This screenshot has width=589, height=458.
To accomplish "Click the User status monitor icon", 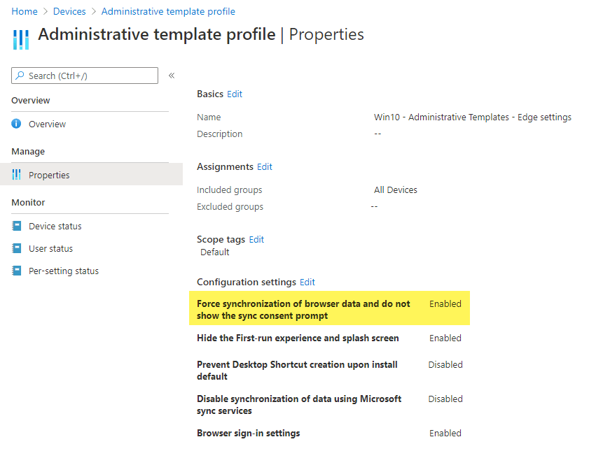I will (16, 248).
